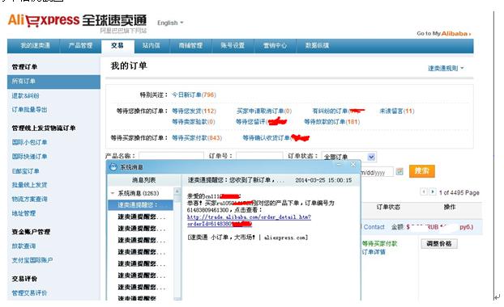This screenshot has width=504, height=307.
Task: Click the orange 搜索 button
Action: coord(421,170)
